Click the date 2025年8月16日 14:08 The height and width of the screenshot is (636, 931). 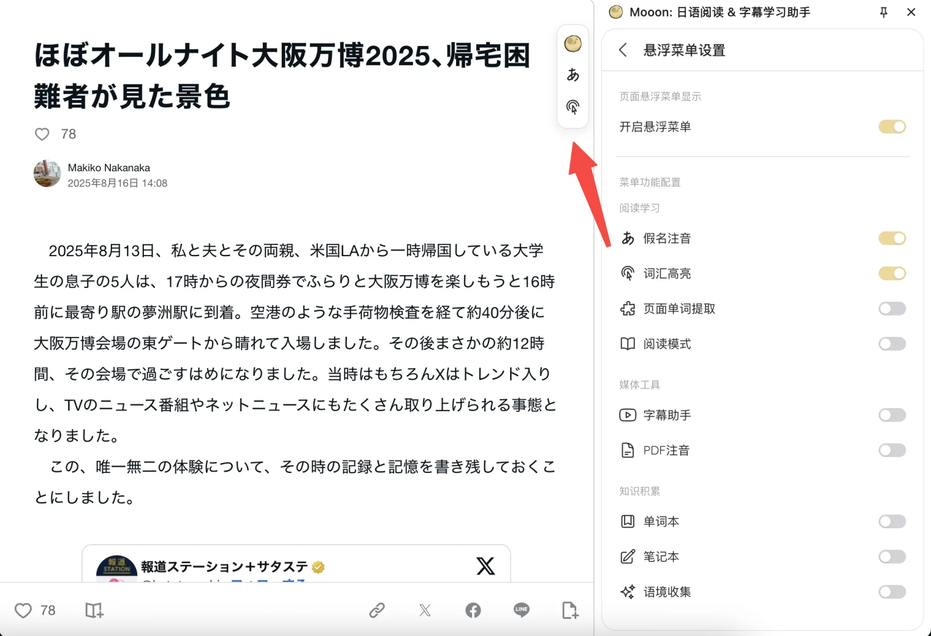click(x=117, y=183)
